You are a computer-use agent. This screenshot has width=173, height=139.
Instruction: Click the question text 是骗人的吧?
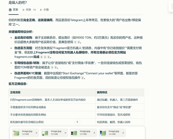(18, 3)
